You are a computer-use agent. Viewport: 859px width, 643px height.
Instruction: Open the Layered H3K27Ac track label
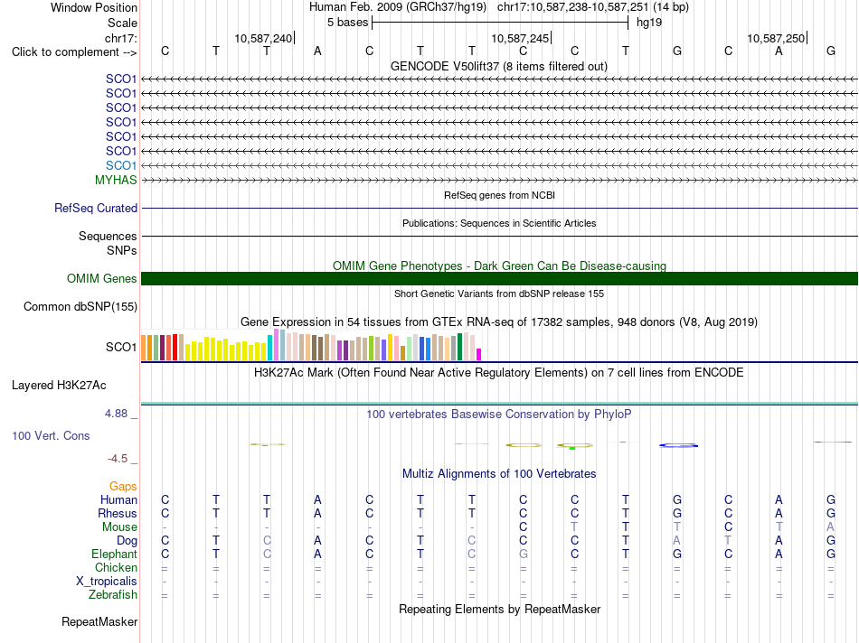coord(59,386)
